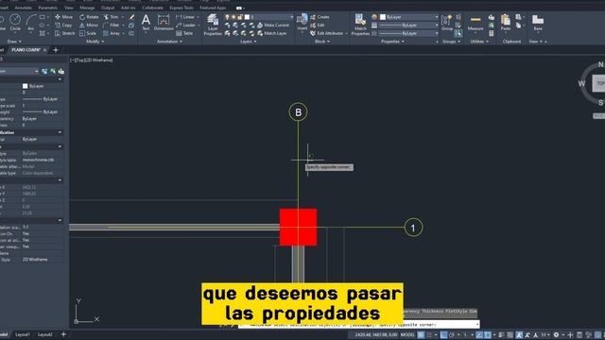Expand the Utilities panel
Viewport: 605px width, 340px height.
click(478, 42)
